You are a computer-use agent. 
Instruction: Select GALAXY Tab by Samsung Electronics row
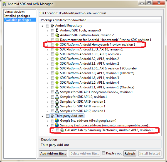click(109, 130)
